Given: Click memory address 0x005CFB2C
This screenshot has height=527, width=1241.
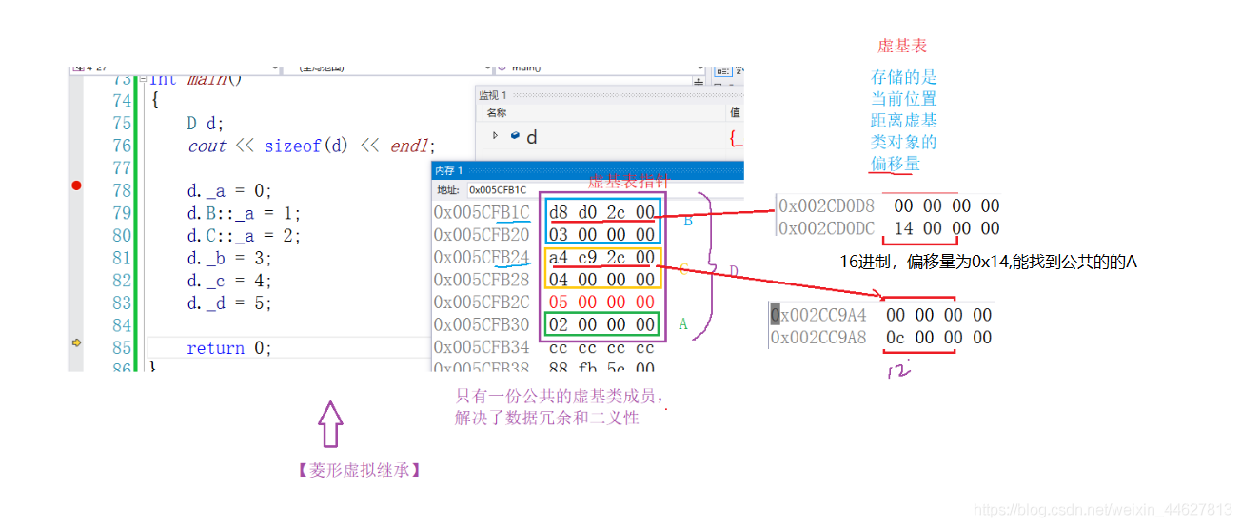Looking at the screenshot, I should 482,303.
